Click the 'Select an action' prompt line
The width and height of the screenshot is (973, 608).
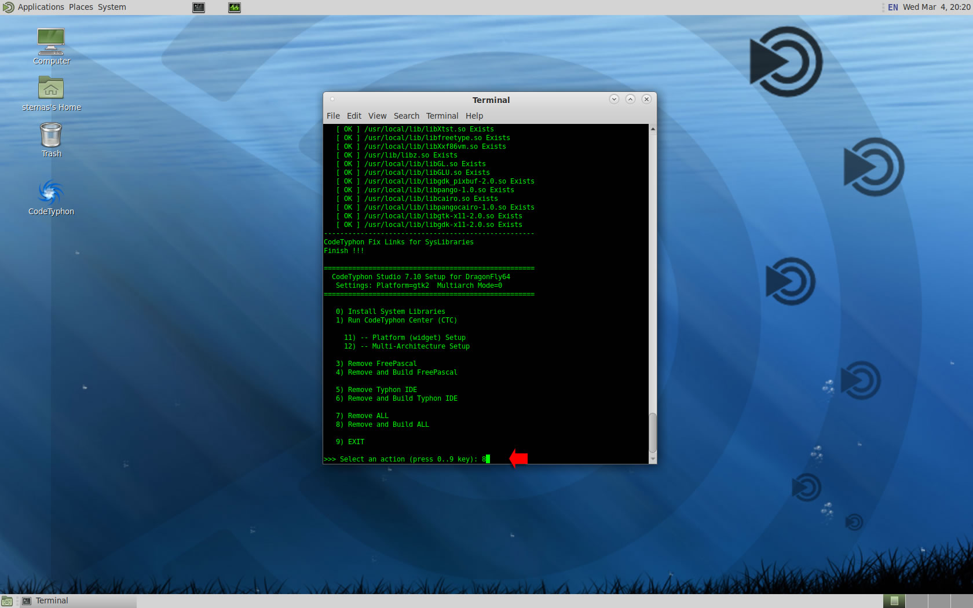click(407, 459)
